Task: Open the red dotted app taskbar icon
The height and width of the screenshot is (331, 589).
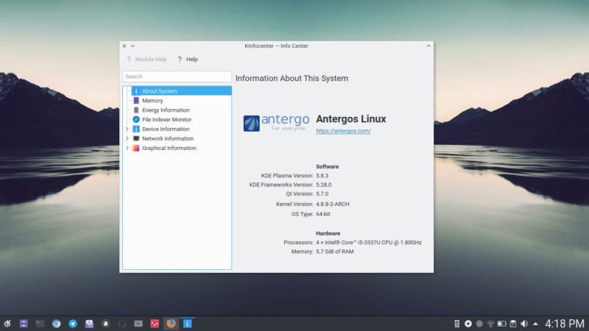Action: (155, 324)
